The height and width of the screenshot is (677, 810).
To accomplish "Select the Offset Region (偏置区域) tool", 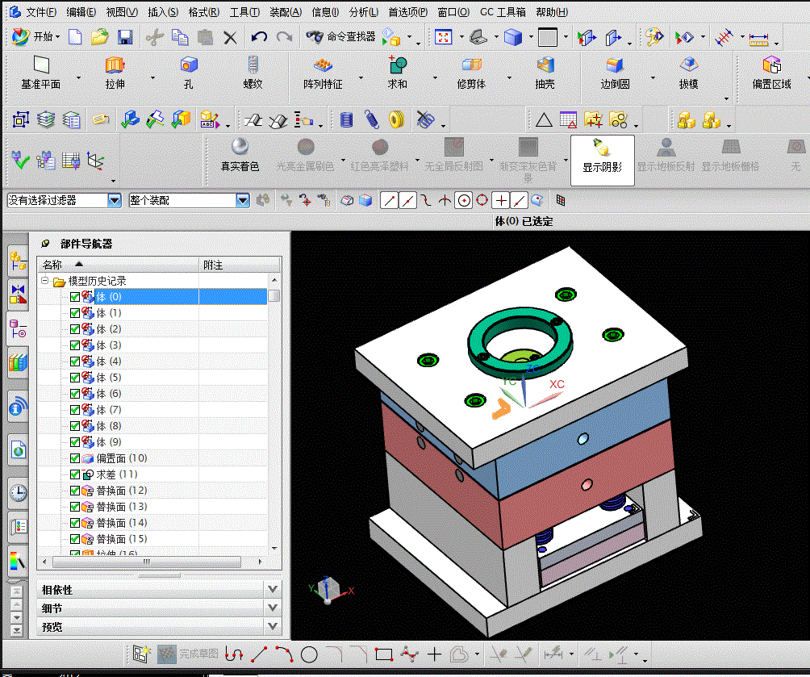I will click(771, 73).
